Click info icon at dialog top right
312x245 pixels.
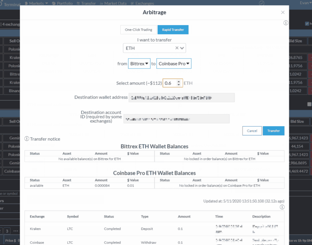click(x=286, y=23)
